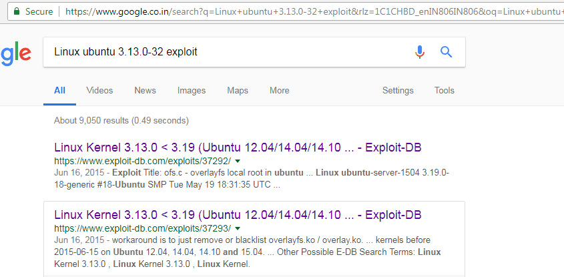Screen dimensions: 564x277
Task: Open first Exploit-DB result title link
Action: (237, 147)
